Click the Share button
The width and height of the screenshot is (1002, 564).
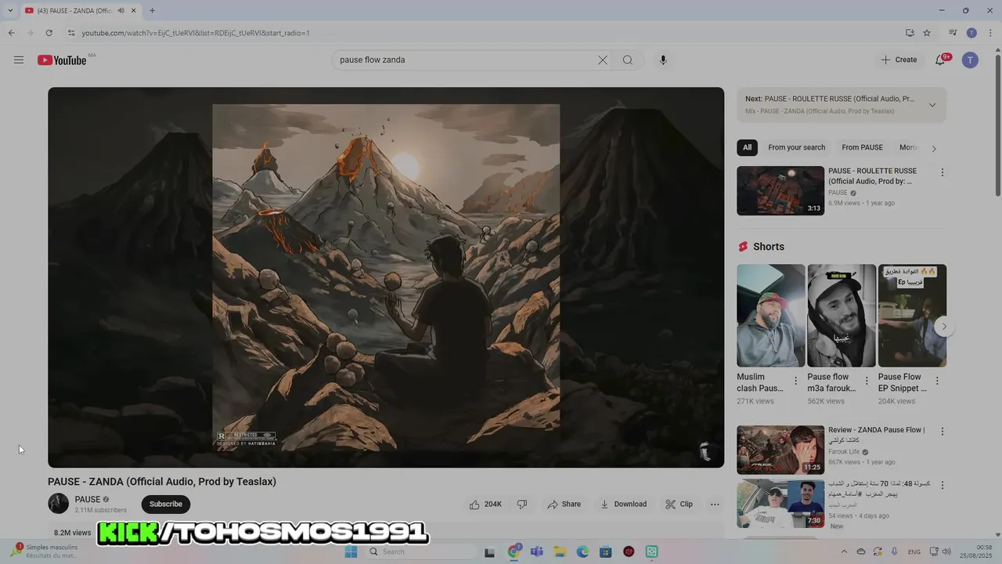[x=564, y=504]
